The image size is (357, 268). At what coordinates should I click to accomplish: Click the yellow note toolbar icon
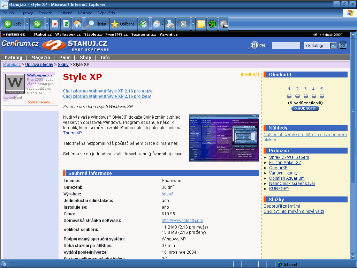coord(201,24)
